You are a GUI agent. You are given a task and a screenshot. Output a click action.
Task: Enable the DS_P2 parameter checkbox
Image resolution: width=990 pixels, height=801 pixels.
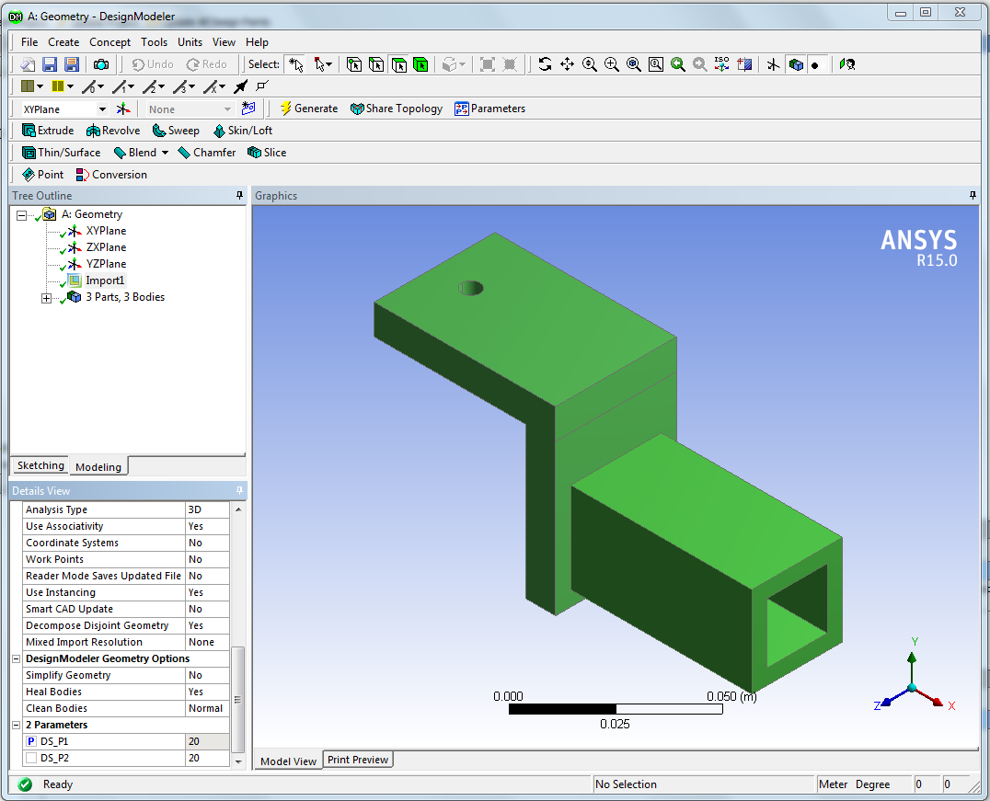coord(31,759)
